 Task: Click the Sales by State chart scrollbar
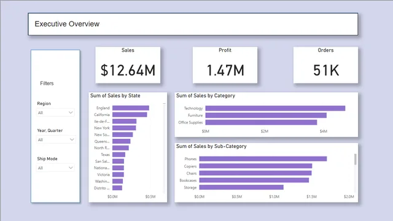(x=164, y=148)
